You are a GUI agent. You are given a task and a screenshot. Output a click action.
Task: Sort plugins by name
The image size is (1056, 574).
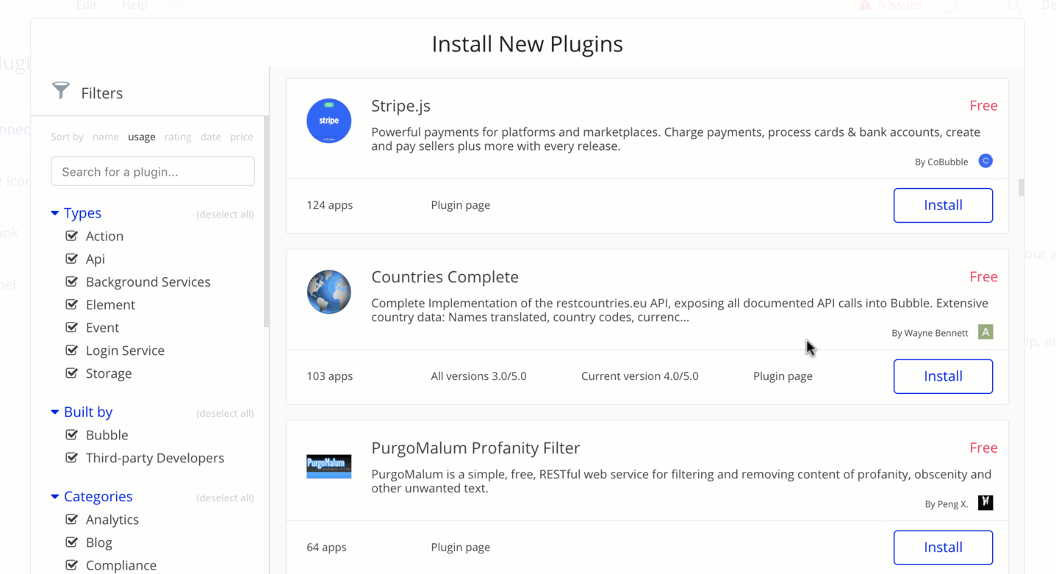coord(105,137)
